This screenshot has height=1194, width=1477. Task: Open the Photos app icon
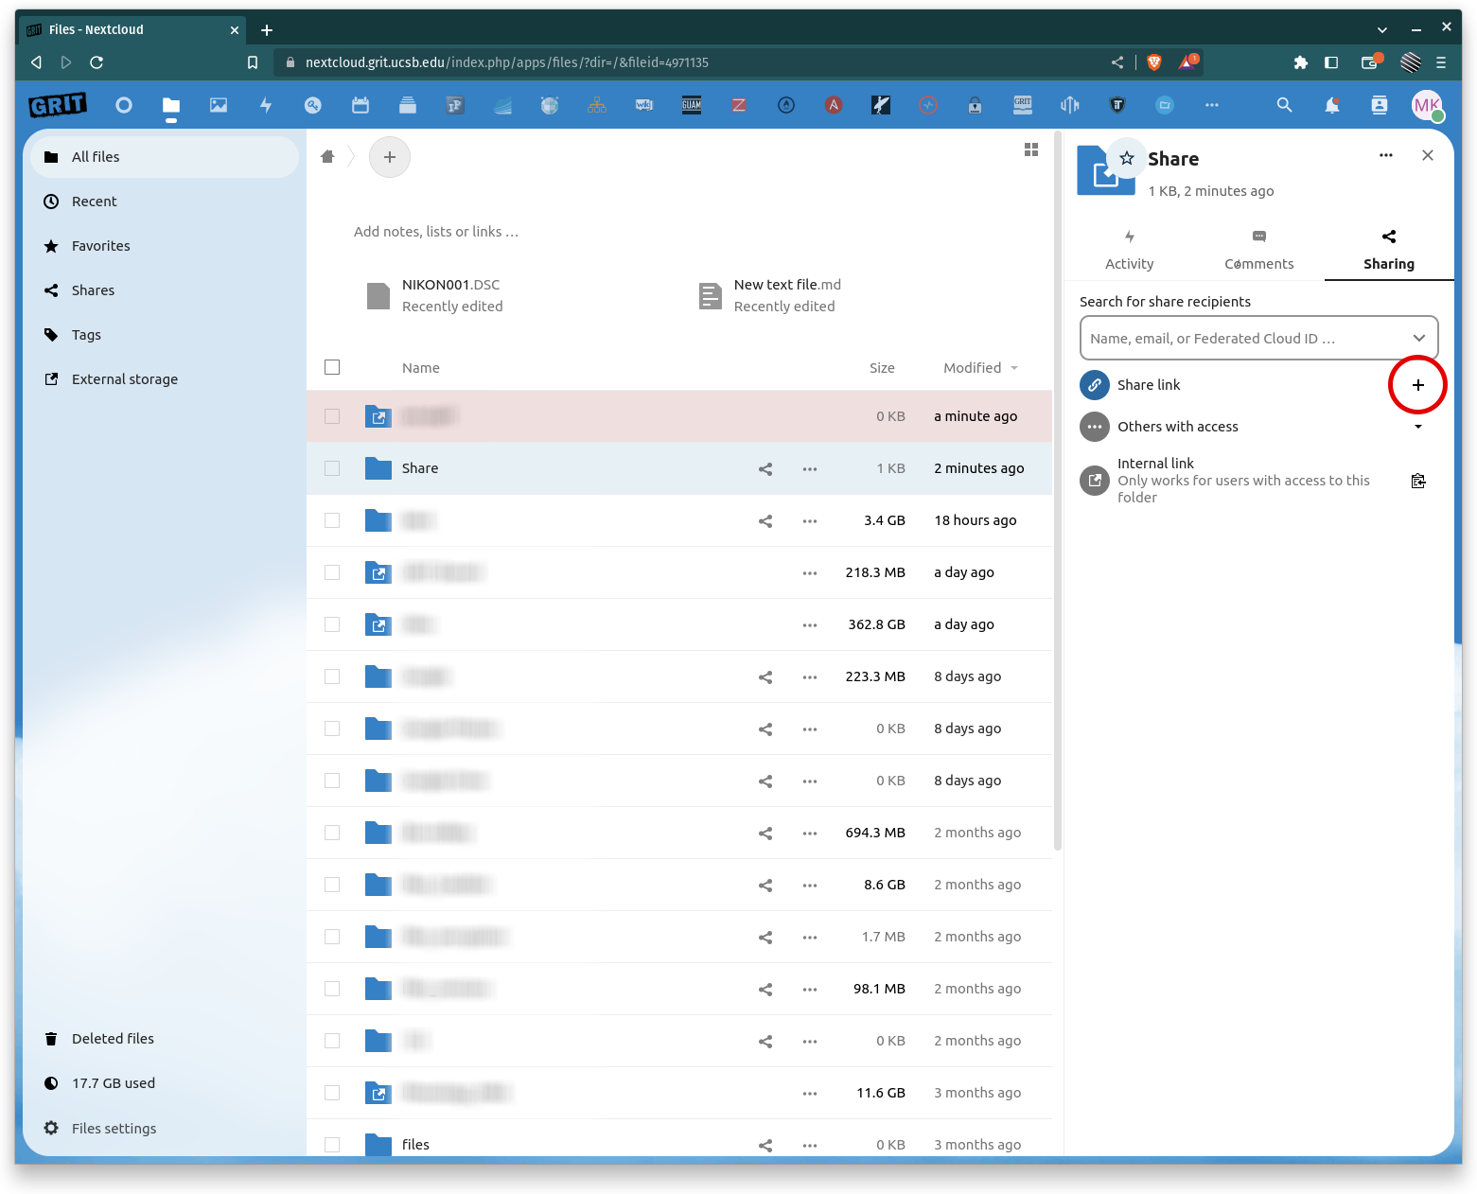tap(219, 105)
